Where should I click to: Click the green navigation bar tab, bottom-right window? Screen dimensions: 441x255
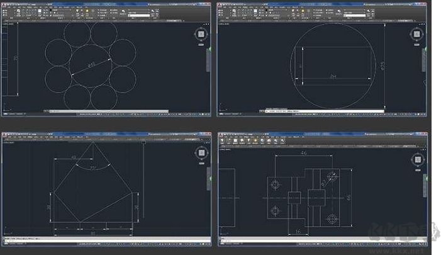(426, 178)
